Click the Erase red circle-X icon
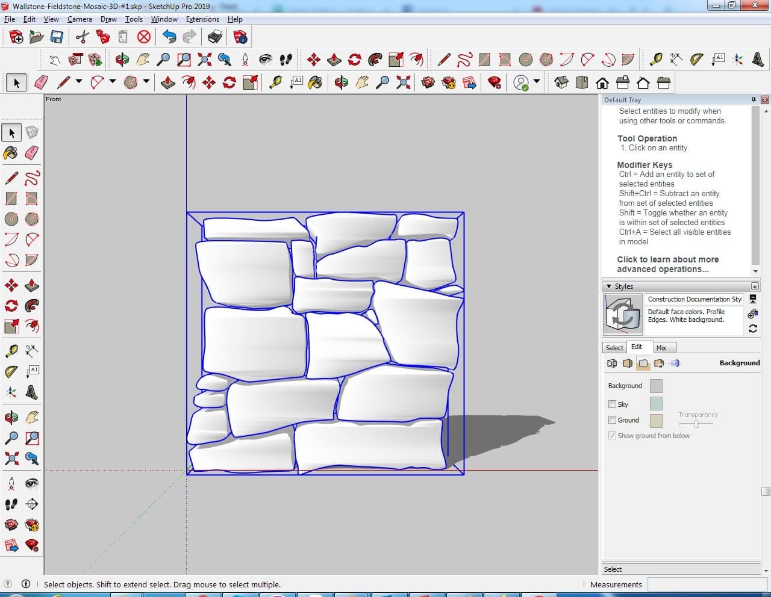The image size is (771, 597). [x=143, y=37]
